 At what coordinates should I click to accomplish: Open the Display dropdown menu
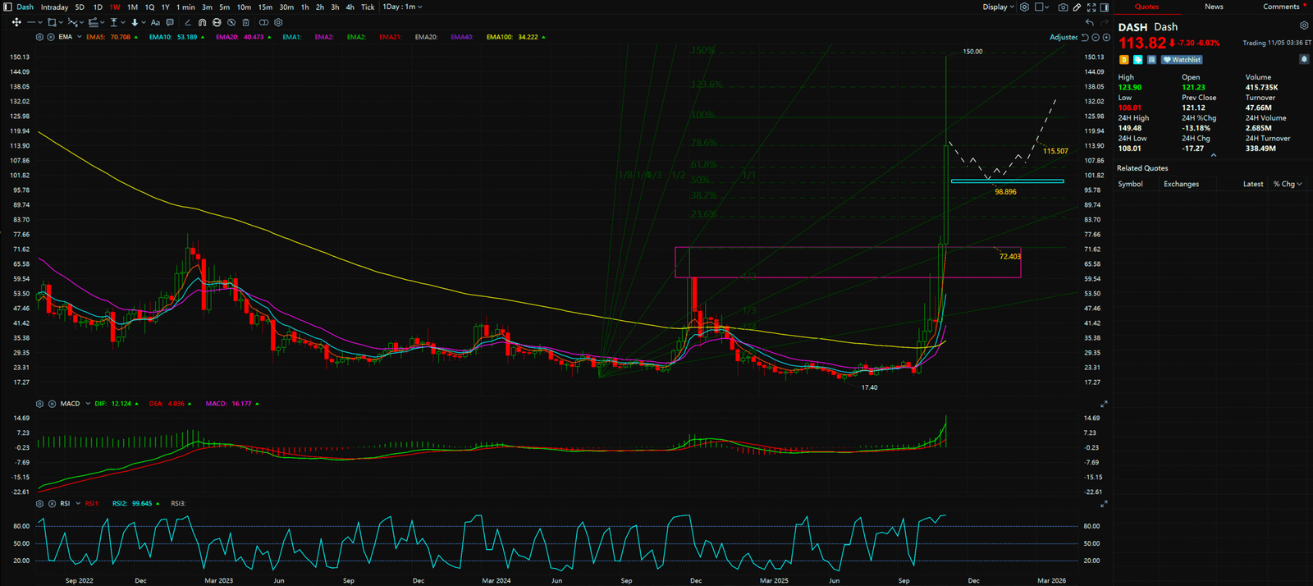click(998, 7)
